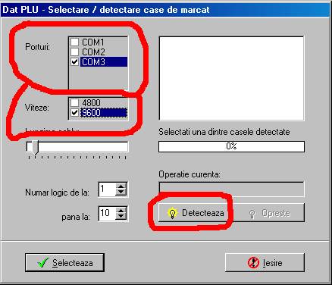Click the red prohibition icon on Iesire

pyautogui.click(x=253, y=263)
